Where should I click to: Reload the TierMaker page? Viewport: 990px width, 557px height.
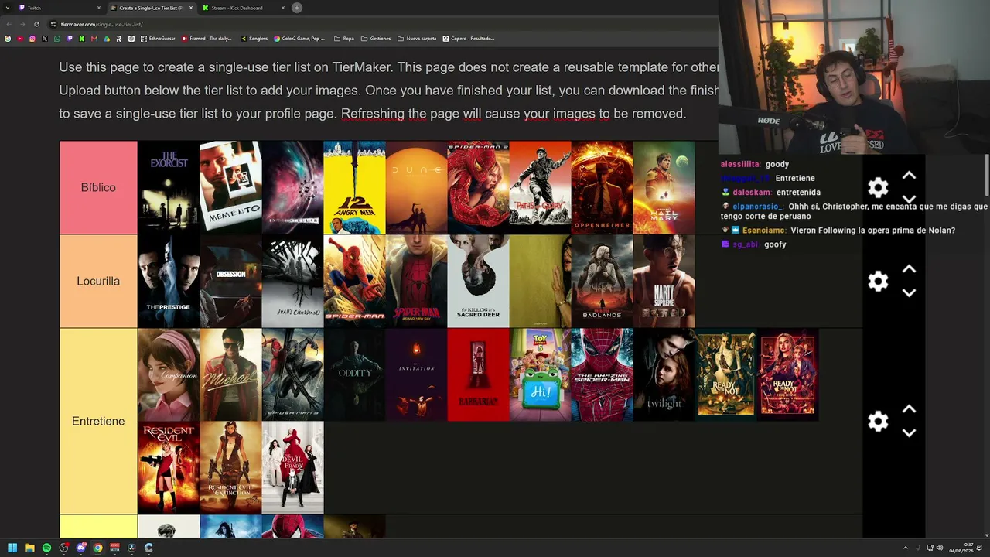[36, 24]
